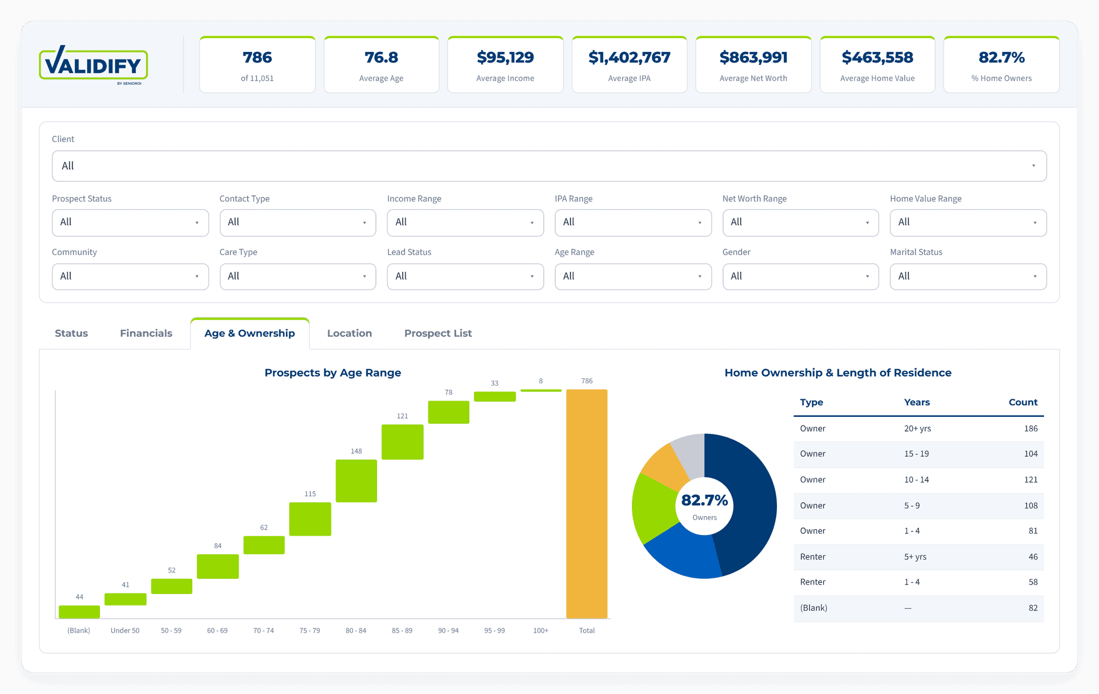
Task: Select the 50 - 59 bar
Action: click(172, 586)
